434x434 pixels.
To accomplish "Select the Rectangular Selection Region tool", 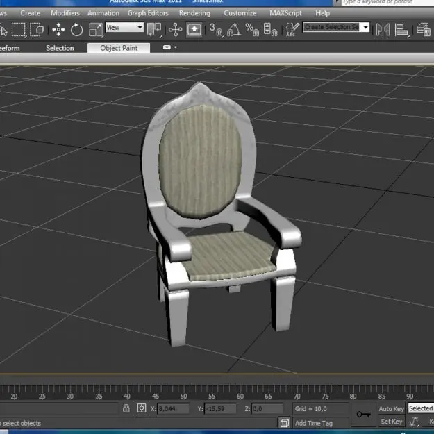I will [x=19, y=29].
